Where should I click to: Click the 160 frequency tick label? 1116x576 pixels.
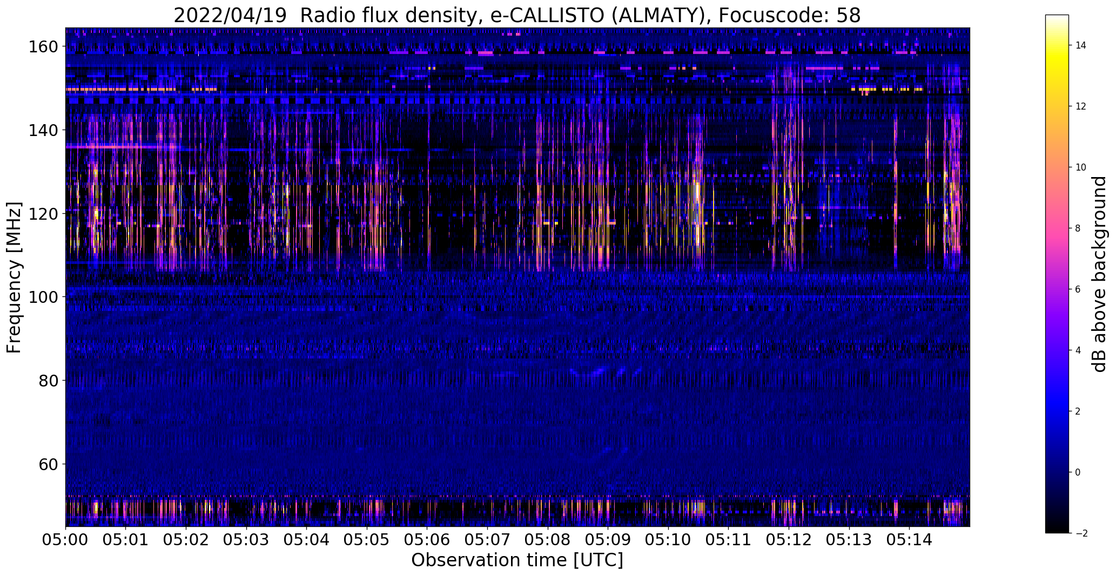pos(43,47)
